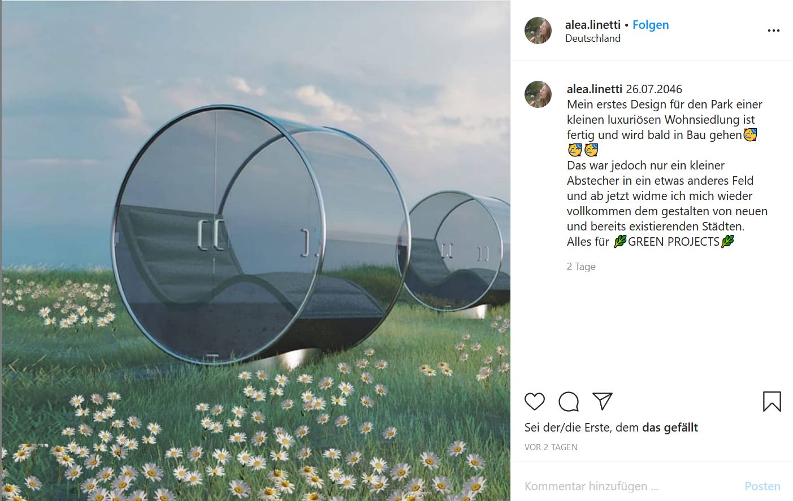Screen dimensions: 793x501
Task: Open alea.linetti profile from header username
Action: point(592,25)
